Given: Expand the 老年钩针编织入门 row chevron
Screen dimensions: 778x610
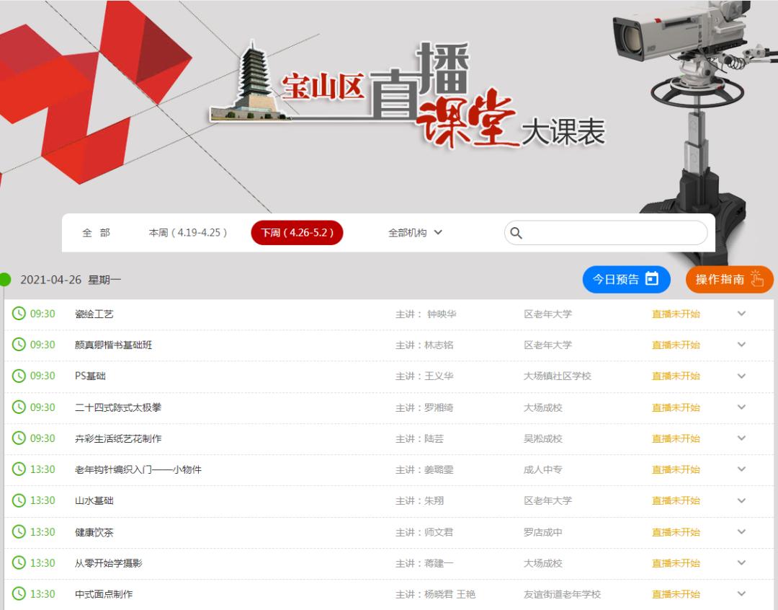Looking at the screenshot, I should tap(741, 469).
